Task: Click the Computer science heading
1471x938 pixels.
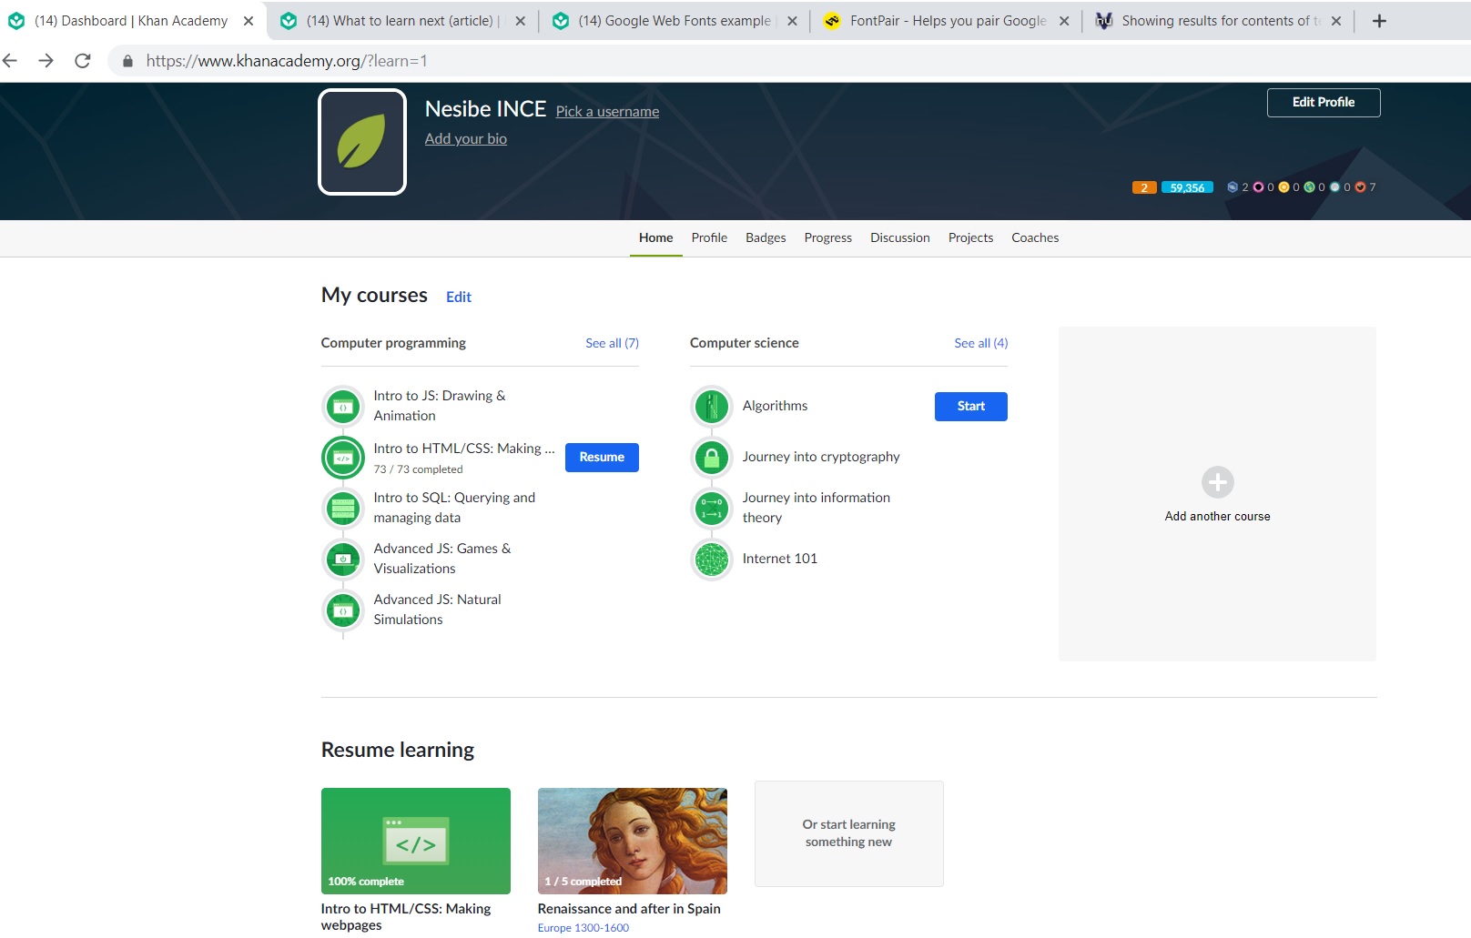Action: tap(745, 343)
